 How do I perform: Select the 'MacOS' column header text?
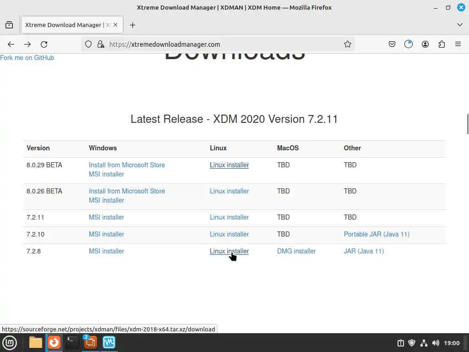tap(288, 148)
